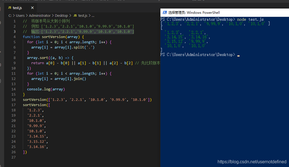The width and height of the screenshot is (289, 167).
Task: Click the '3.14.16' string in the editor
Action: coord(37,147)
